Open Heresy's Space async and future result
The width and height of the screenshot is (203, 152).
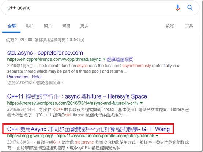point(77,96)
